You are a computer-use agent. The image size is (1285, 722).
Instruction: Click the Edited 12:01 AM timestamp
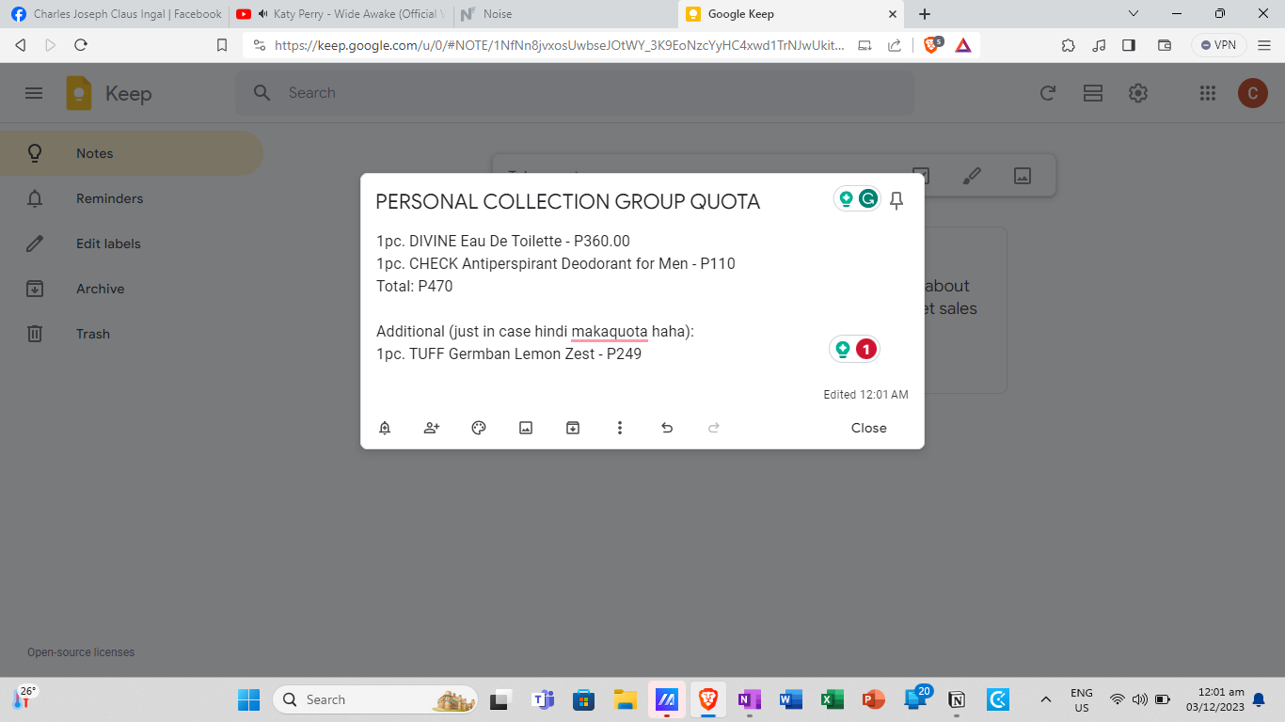click(x=865, y=395)
